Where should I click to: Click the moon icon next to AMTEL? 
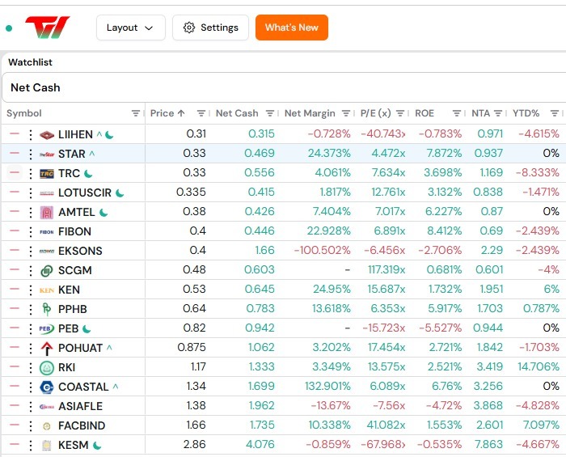[x=103, y=213]
